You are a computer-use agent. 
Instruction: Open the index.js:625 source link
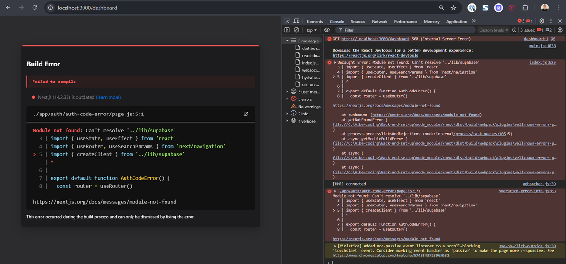(x=542, y=62)
